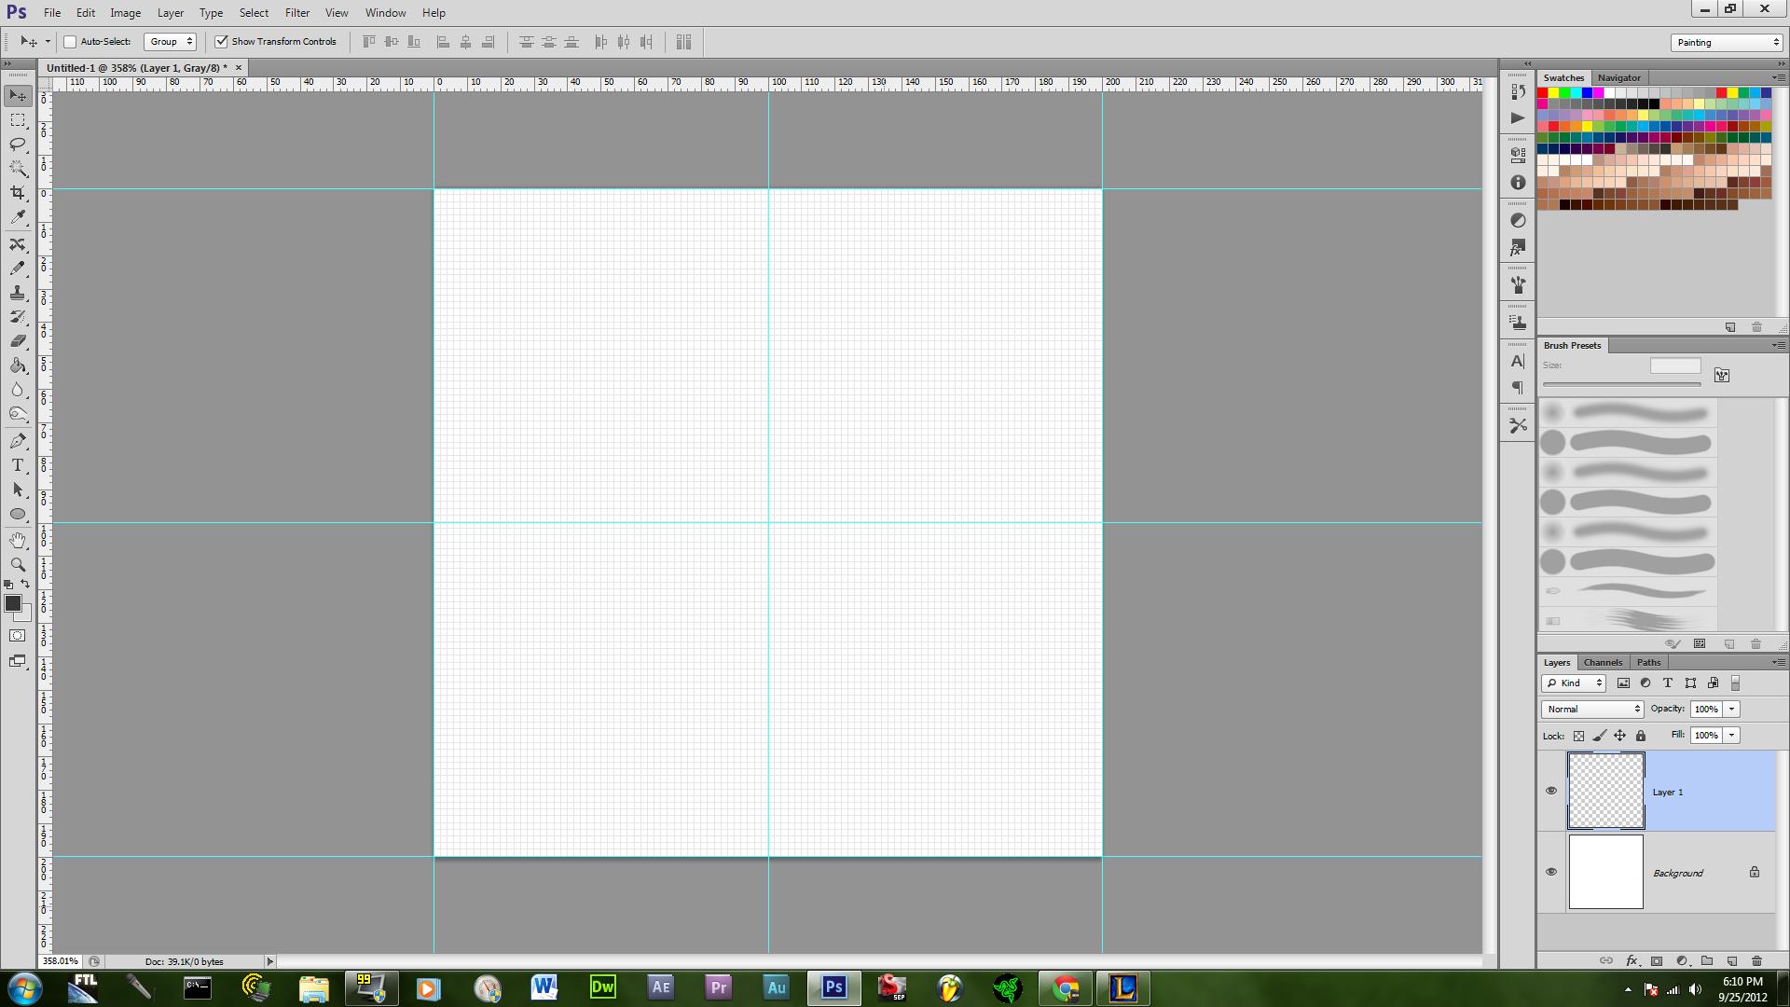The height and width of the screenshot is (1007, 1790).
Task: Open the Opacity percentage dropdown
Action: (1732, 709)
